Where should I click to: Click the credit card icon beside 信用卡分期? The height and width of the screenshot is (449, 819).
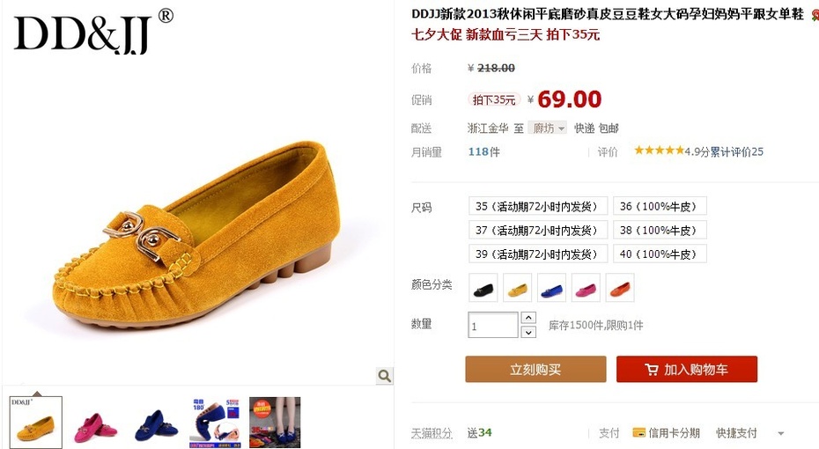click(x=638, y=432)
